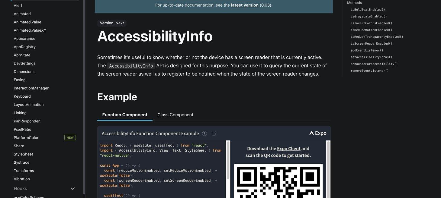Jump to announceForAccessibility() method
This screenshot has width=441, height=198.
pos(374,64)
